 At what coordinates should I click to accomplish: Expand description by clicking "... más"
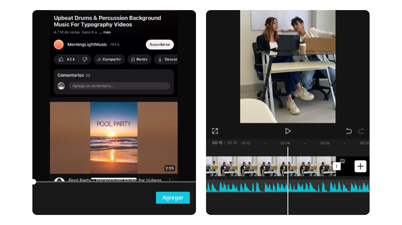tap(105, 32)
